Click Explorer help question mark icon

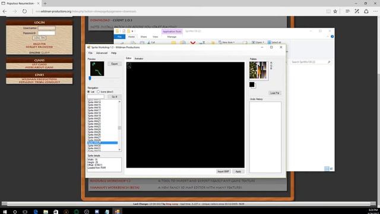(332, 36)
